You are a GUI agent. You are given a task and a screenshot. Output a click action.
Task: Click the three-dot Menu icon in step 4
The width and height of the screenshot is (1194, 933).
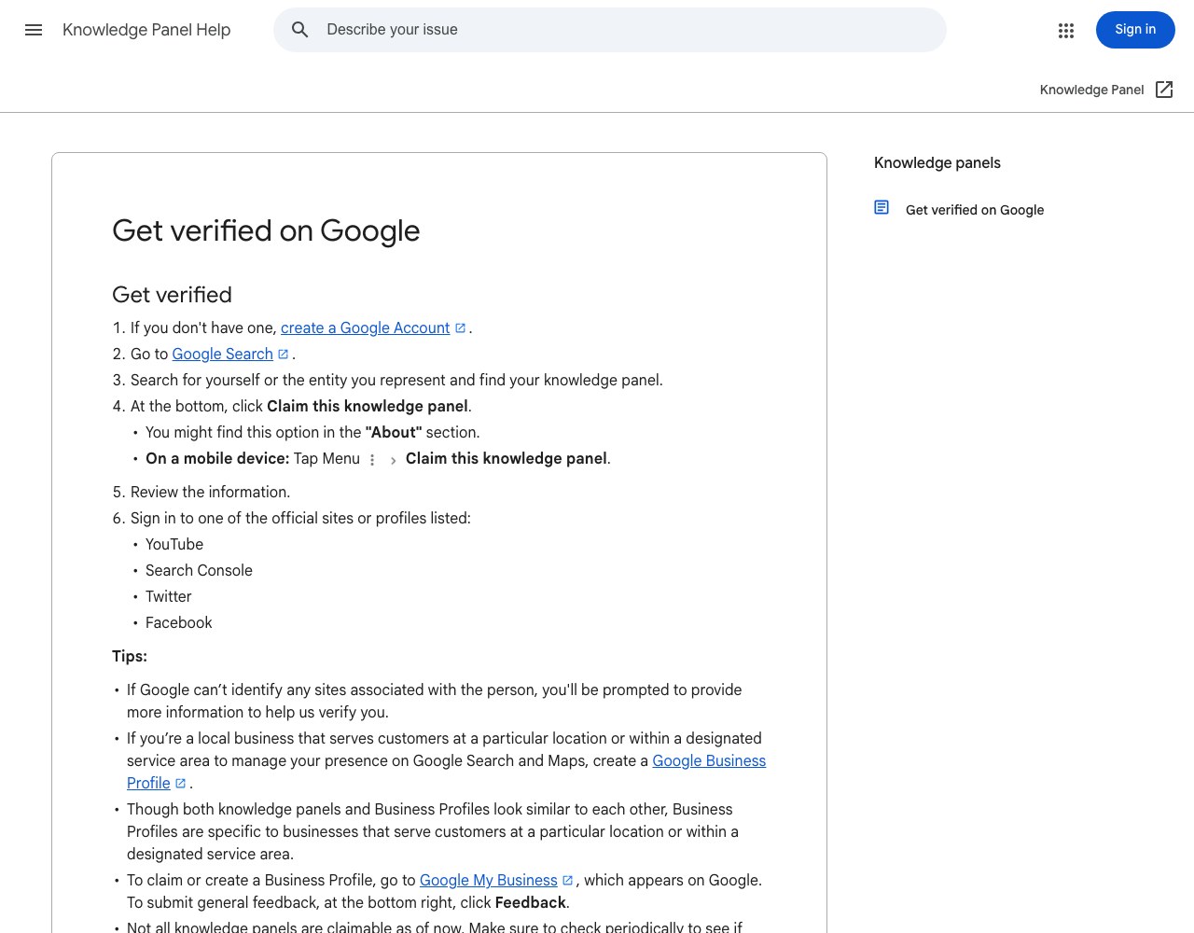[x=372, y=460]
